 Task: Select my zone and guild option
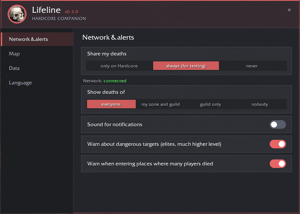click(x=161, y=104)
